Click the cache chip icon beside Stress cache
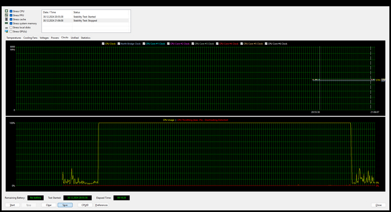 [x=7, y=19]
